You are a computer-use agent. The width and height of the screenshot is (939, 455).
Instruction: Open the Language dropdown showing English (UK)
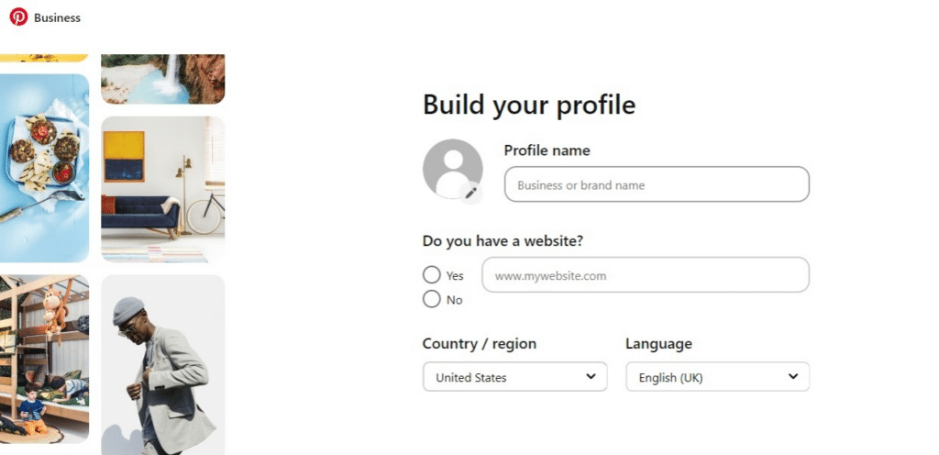[717, 377]
